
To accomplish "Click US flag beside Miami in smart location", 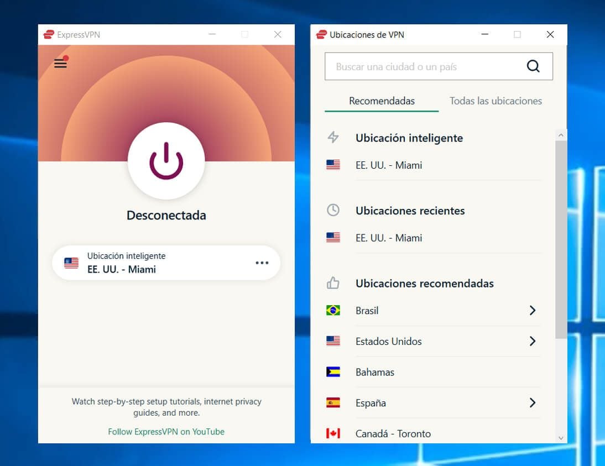I will point(333,165).
